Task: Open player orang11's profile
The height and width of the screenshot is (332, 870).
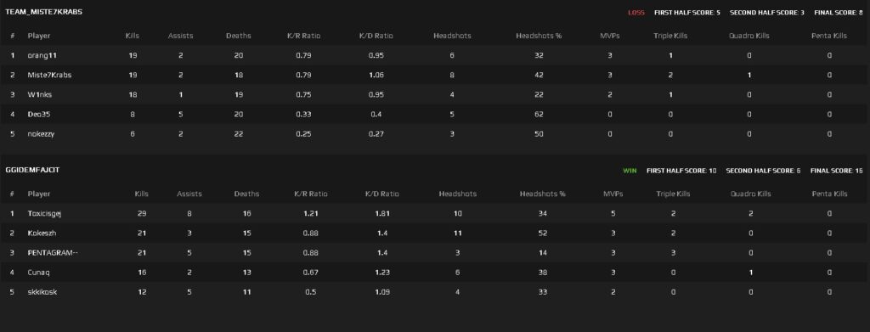Action: tap(42, 55)
